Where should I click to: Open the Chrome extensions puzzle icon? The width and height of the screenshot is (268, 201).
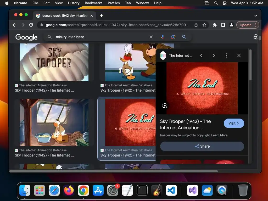click(x=215, y=25)
